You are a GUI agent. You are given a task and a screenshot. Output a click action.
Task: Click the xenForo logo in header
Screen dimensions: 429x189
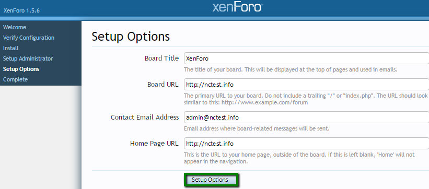coord(237,7)
